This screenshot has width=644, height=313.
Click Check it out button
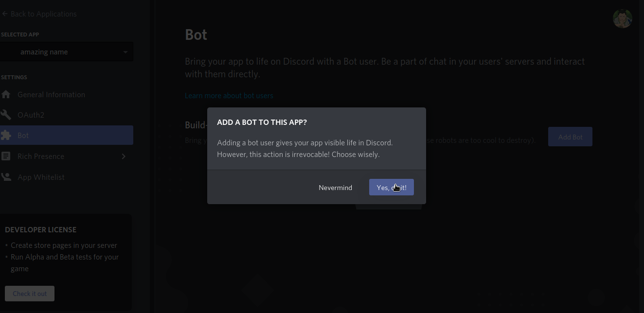(x=30, y=294)
